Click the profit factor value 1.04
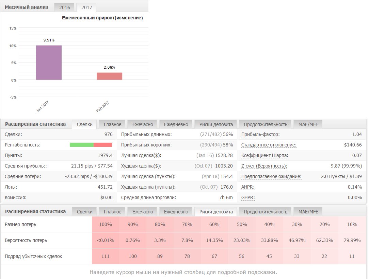 (357, 134)
